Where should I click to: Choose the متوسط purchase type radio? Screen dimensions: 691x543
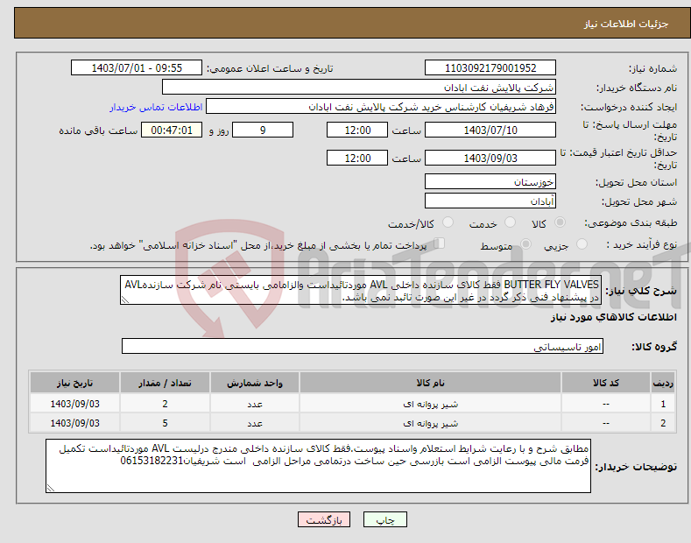[525, 243]
